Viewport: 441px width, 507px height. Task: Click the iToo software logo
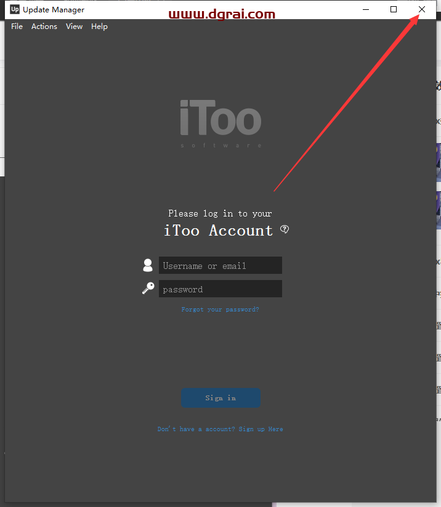click(221, 123)
